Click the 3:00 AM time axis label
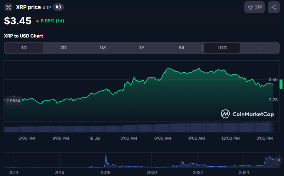The height and width of the screenshot is (176, 284). point(129,138)
